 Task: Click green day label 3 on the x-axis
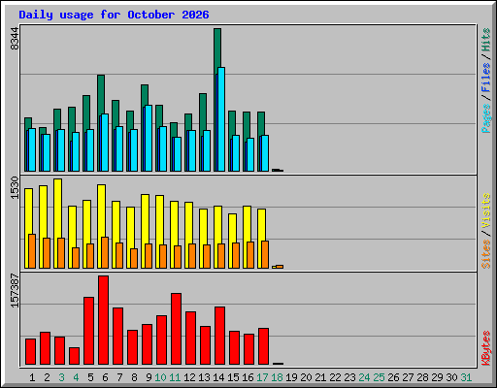click(x=61, y=377)
